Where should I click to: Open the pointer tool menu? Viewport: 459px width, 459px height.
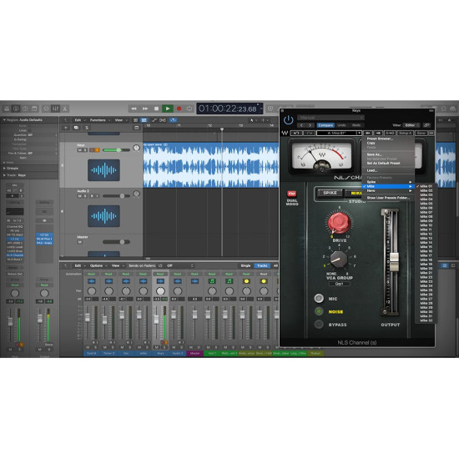(253, 120)
